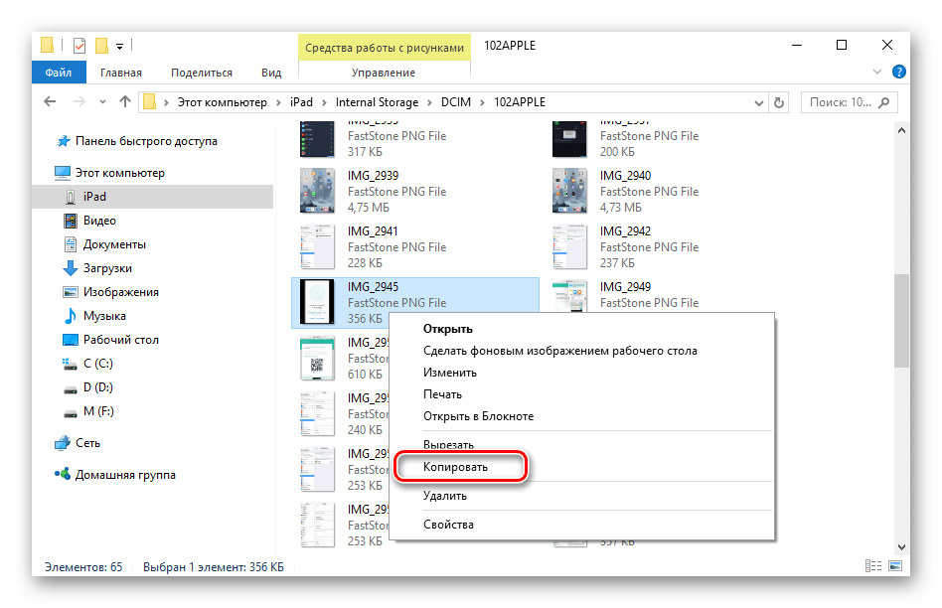Screen dimensions: 942x608
Task: Refresh the 102APPLE folder view
Action: point(783,102)
